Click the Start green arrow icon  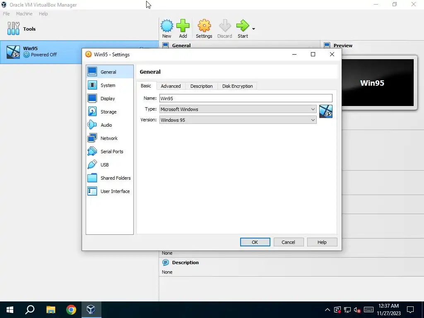point(243,26)
